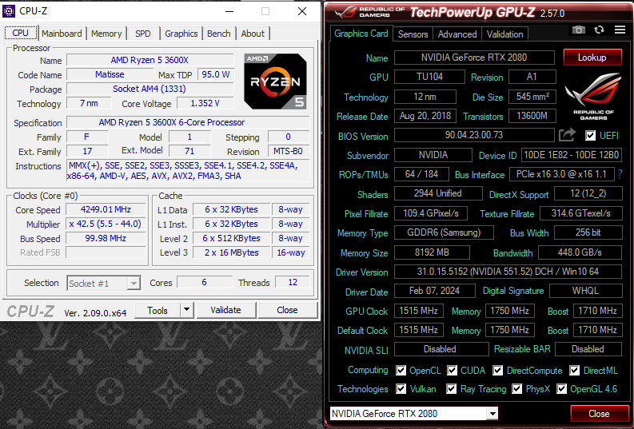Open the Tools dropdown arrow in CPU-Z
The width and height of the screenshot is (634, 429).
[186, 310]
